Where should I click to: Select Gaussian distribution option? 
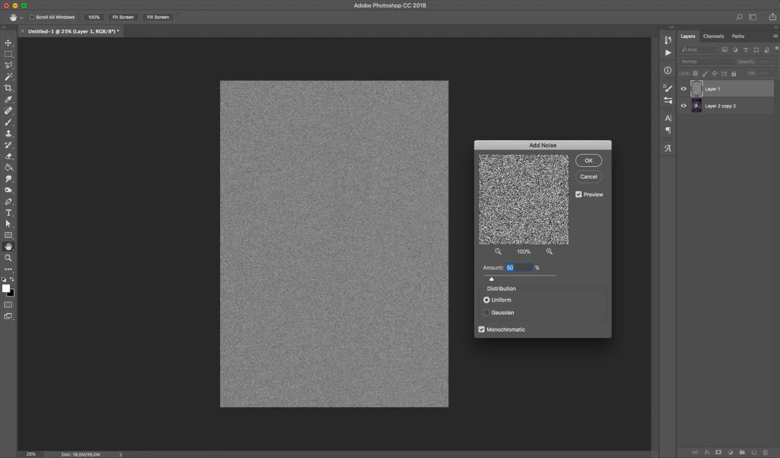click(x=487, y=313)
